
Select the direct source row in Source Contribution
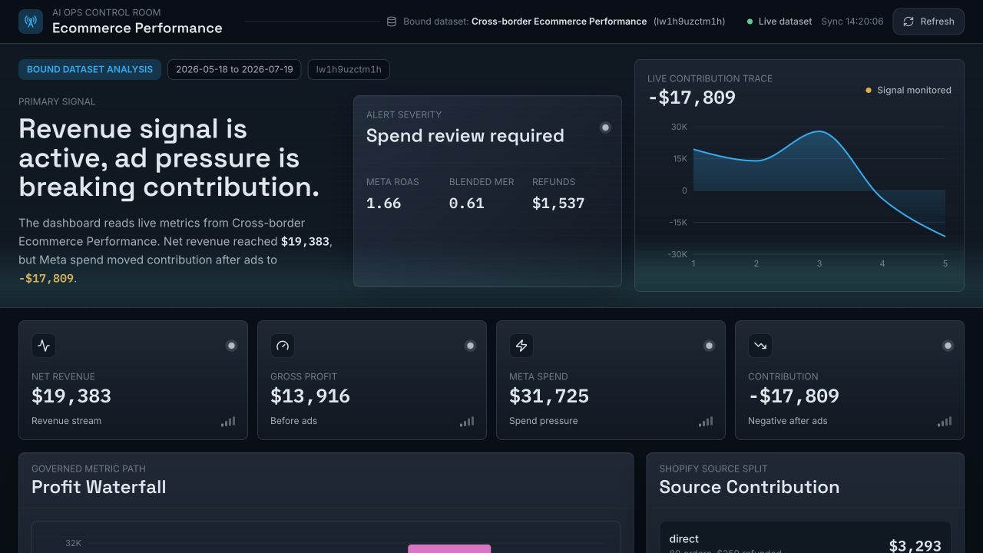tap(805, 542)
